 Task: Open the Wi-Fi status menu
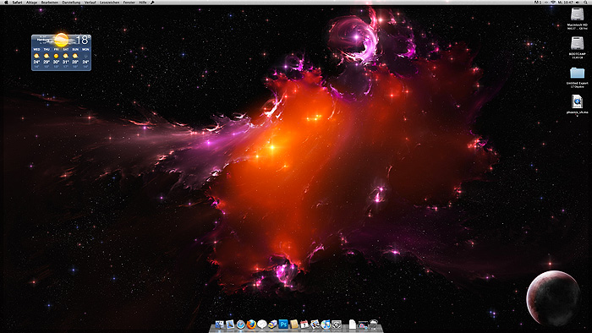553,3
